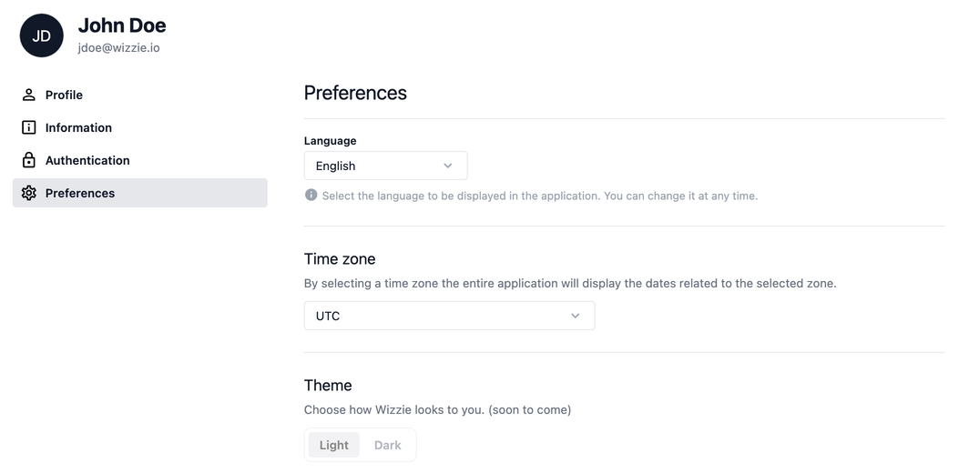Click the Preferences page heading

tap(355, 93)
